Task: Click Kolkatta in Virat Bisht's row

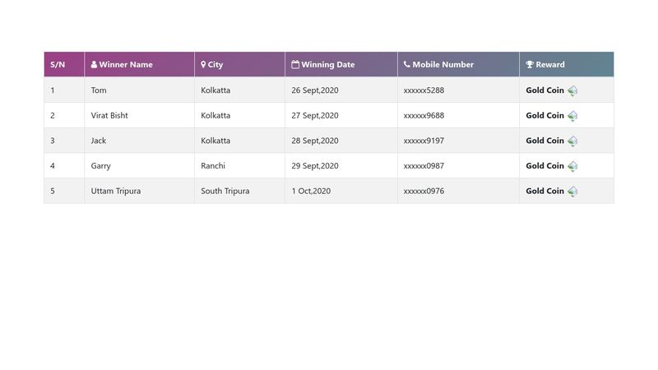Action: tap(215, 115)
